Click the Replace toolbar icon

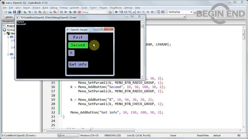[x=55, y=12]
